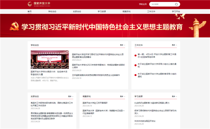Open 工作文件 in the navigation bar

151,12
